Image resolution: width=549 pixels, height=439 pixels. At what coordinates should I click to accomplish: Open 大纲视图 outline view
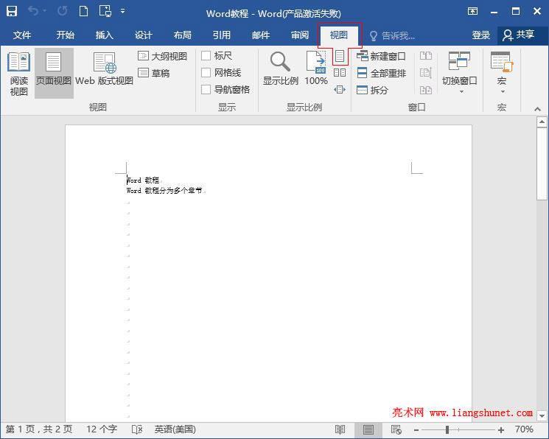[162, 56]
